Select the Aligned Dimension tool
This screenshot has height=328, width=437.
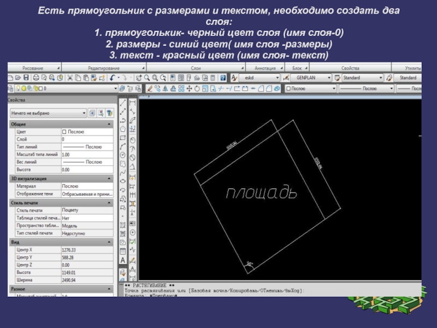(133, 112)
